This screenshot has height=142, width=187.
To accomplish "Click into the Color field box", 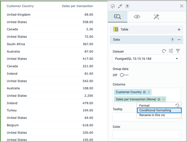I will pyautogui.click(x=146, y=134).
